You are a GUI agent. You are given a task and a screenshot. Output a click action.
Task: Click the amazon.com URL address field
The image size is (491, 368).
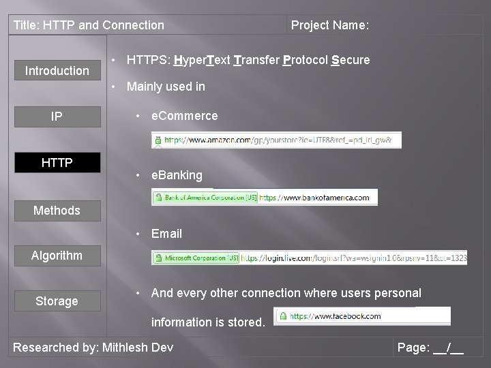(x=276, y=140)
